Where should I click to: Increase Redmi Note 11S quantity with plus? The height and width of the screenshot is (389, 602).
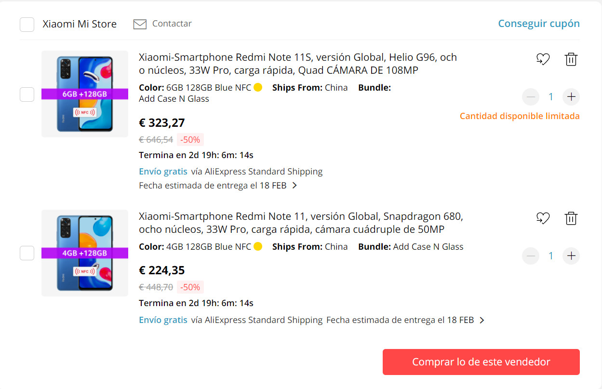pos(571,97)
